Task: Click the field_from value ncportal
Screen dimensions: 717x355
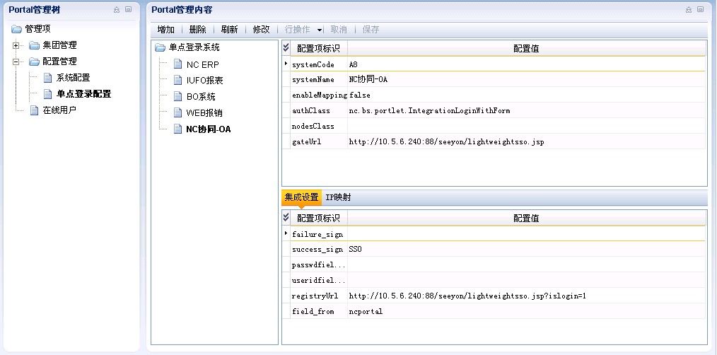Action: [x=366, y=312]
